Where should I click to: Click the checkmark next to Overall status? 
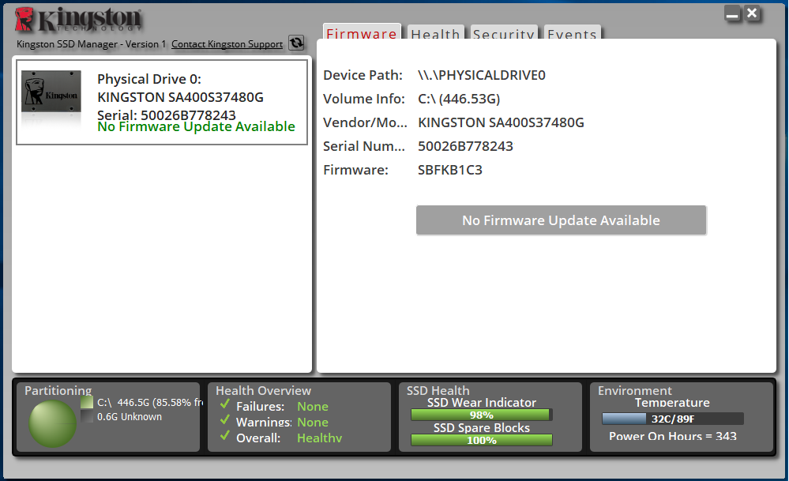[225, 438]
